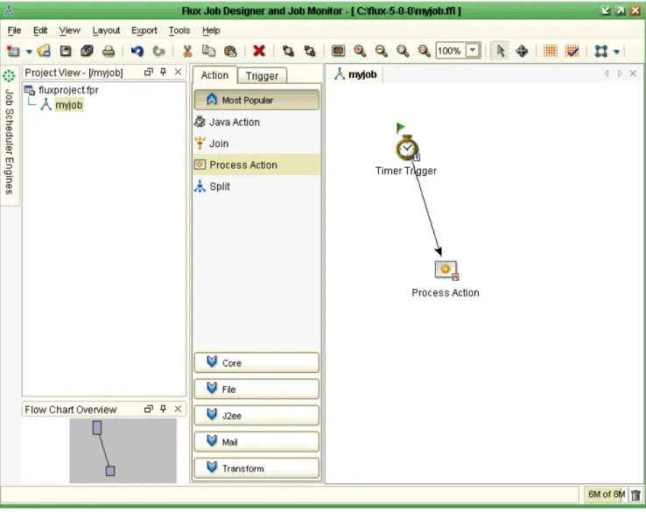Click the third magnifier zoom icon

coord(403,51)
